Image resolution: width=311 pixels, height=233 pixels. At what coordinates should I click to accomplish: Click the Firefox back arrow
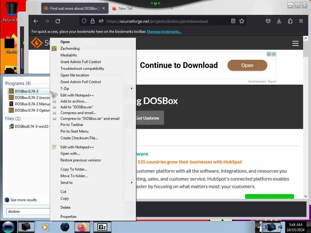pos(36,21)
